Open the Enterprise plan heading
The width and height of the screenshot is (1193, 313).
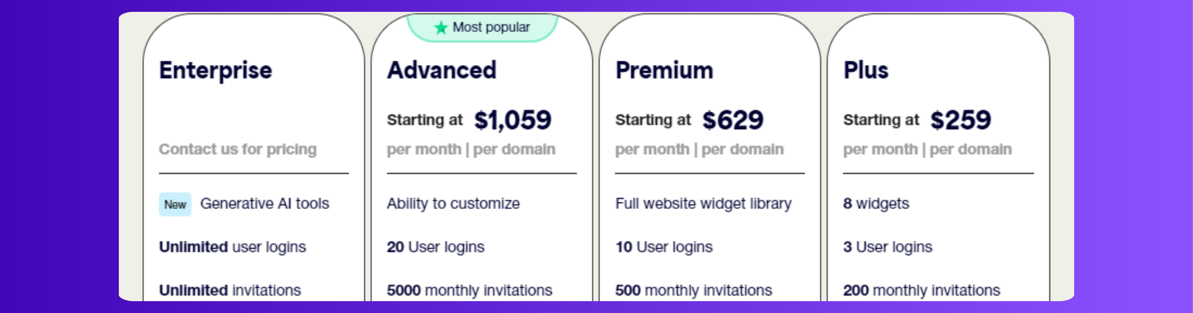(216, 70)
